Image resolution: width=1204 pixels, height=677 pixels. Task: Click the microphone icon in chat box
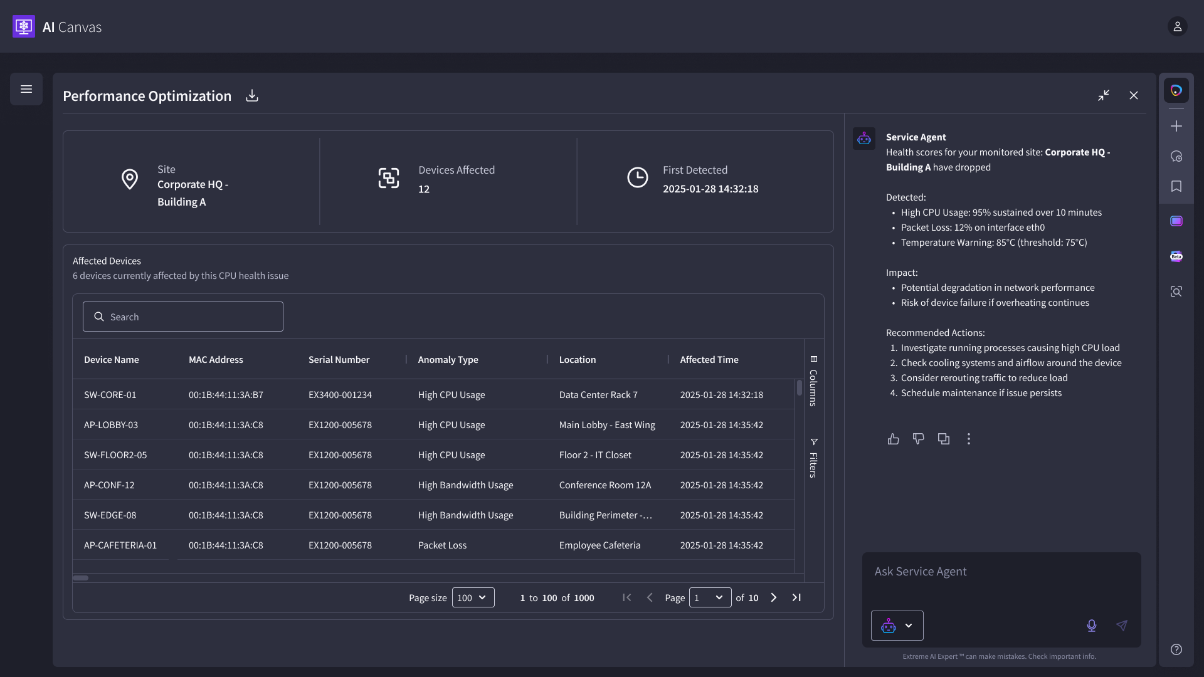click(x=1092, y=626)
